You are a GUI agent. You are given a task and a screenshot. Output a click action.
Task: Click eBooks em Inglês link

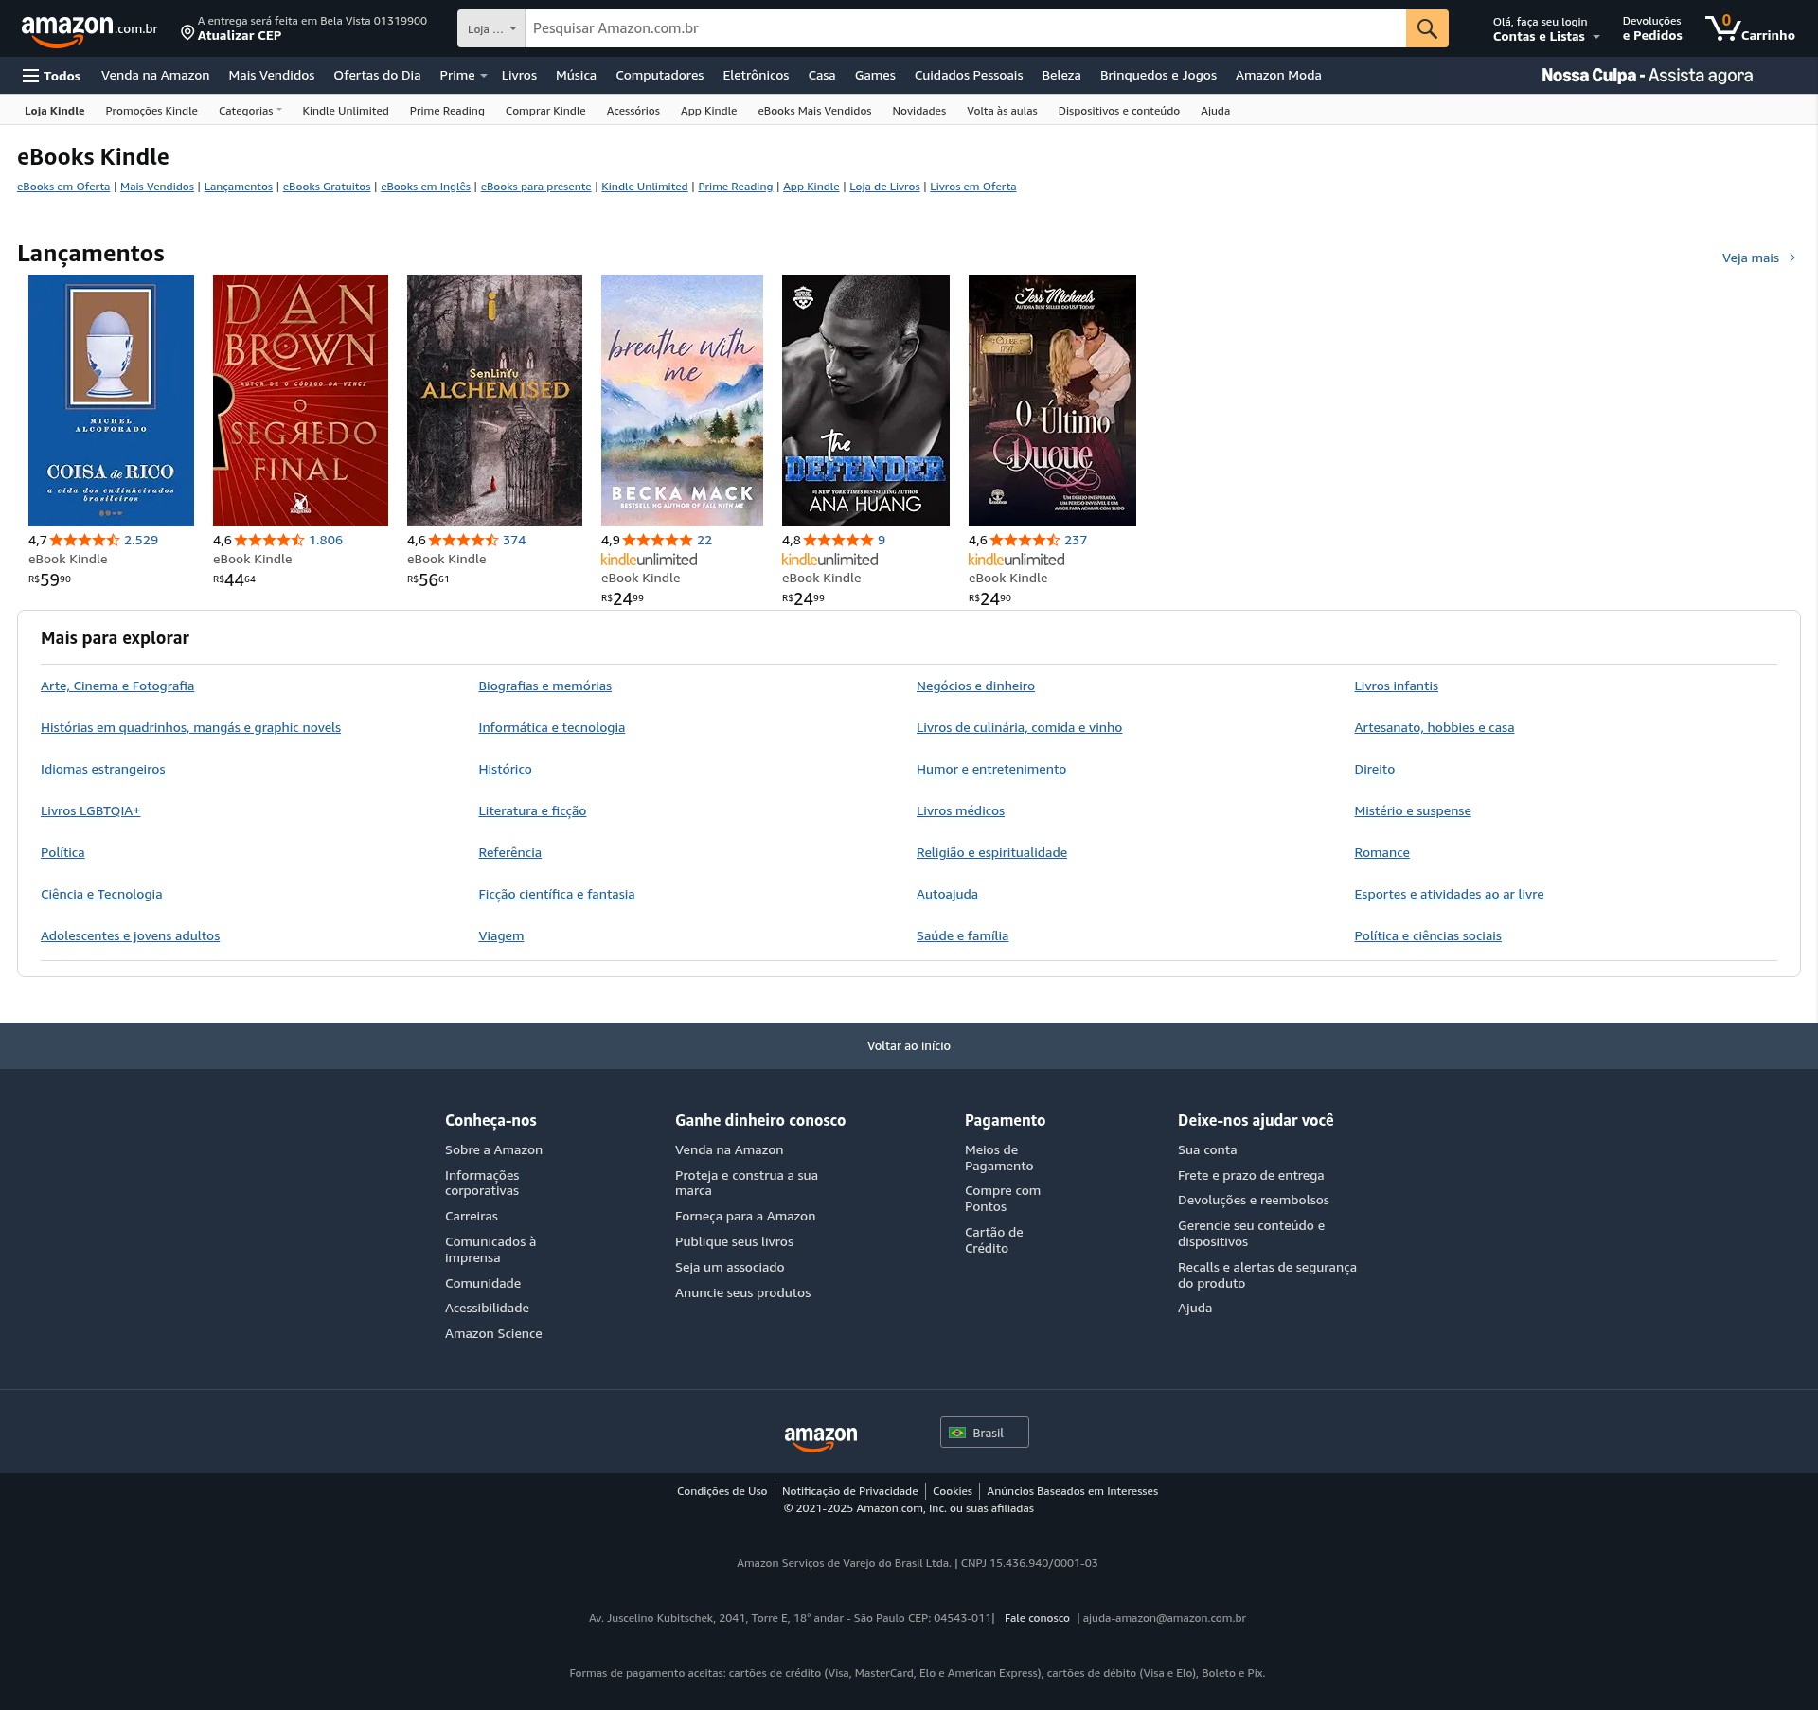pos(425,187)
